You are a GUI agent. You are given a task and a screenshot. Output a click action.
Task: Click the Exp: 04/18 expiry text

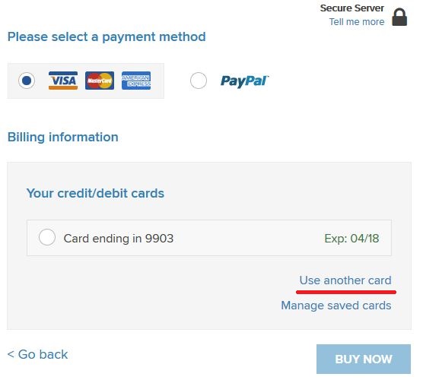coord(351,239)
